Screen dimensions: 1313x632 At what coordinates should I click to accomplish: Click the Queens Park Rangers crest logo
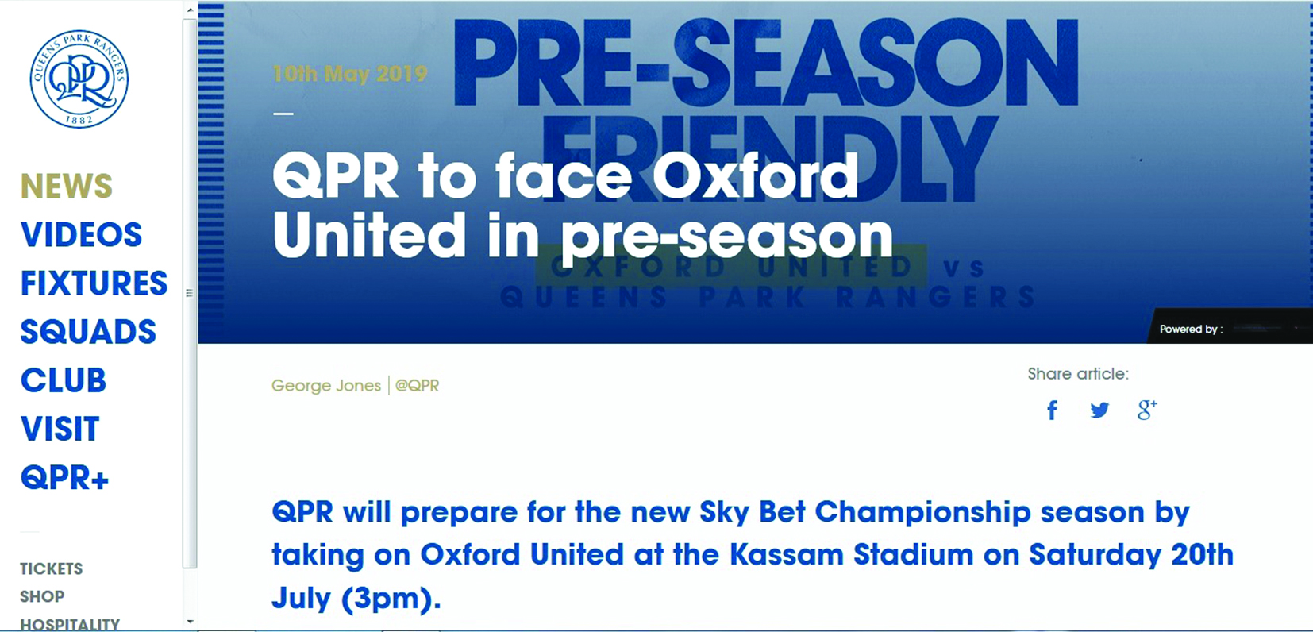pyautogui.click(x=79, y=79)
